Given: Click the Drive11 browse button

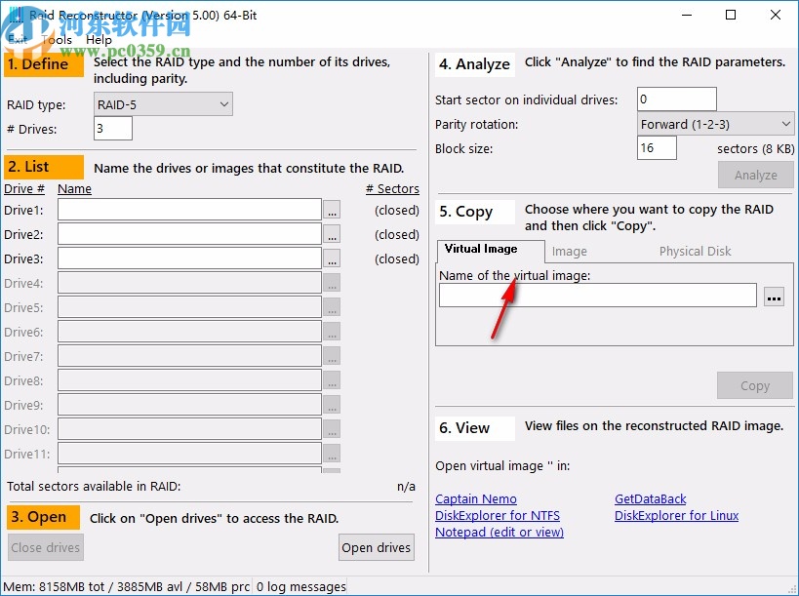Looking at the screenshot, I should click(x=332, y=454).
